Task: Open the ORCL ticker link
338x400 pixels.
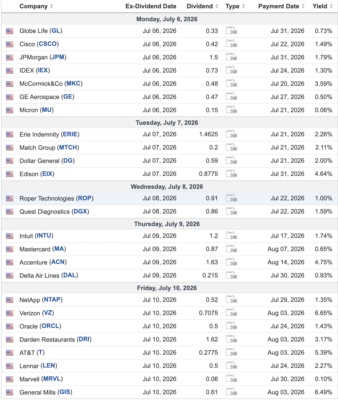Action: [x=50, y=326]
